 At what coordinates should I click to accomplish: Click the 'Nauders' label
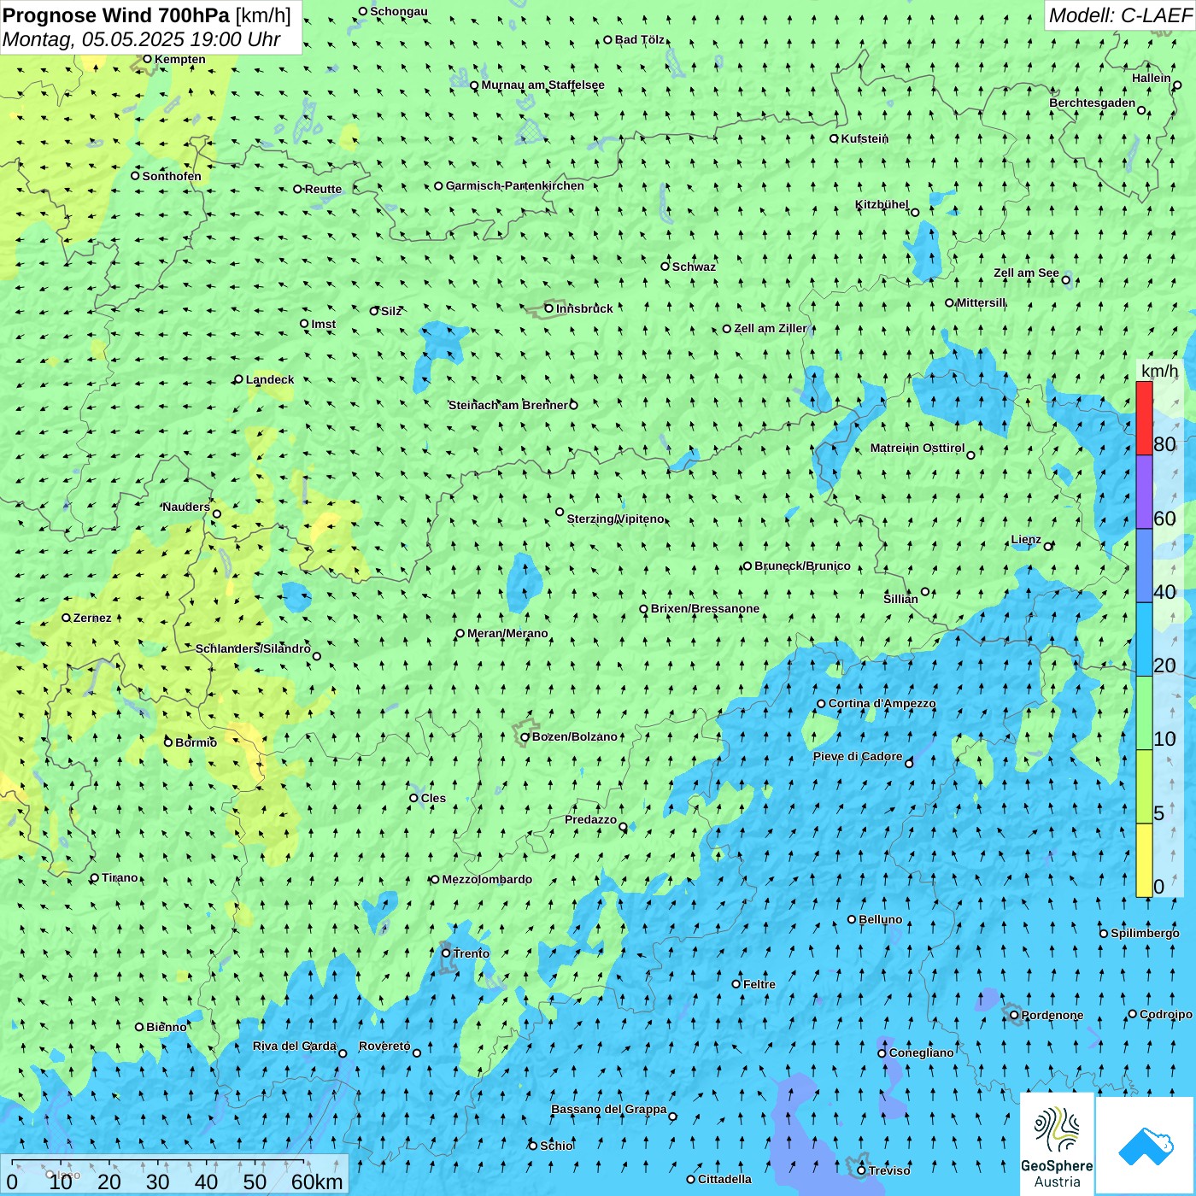tap(186, 507)
